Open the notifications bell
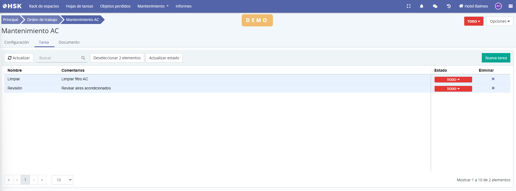 (x=421, y=6)
